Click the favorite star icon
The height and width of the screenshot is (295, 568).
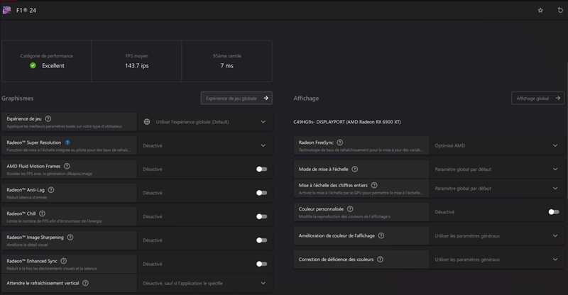pyautogui.click(x=540, y=10)
